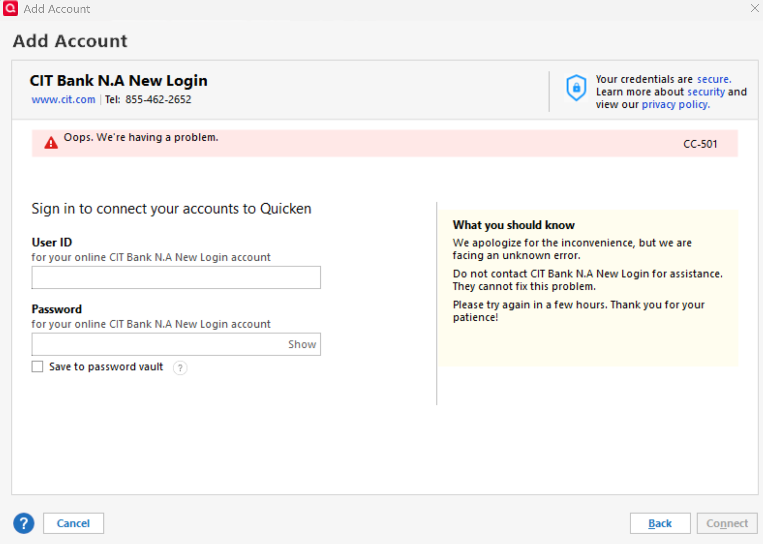Viewport: 763px width, 544px height.
Task: Click the blue security shield lock icon
Action: pyautogui.click(x=576, y=88)
